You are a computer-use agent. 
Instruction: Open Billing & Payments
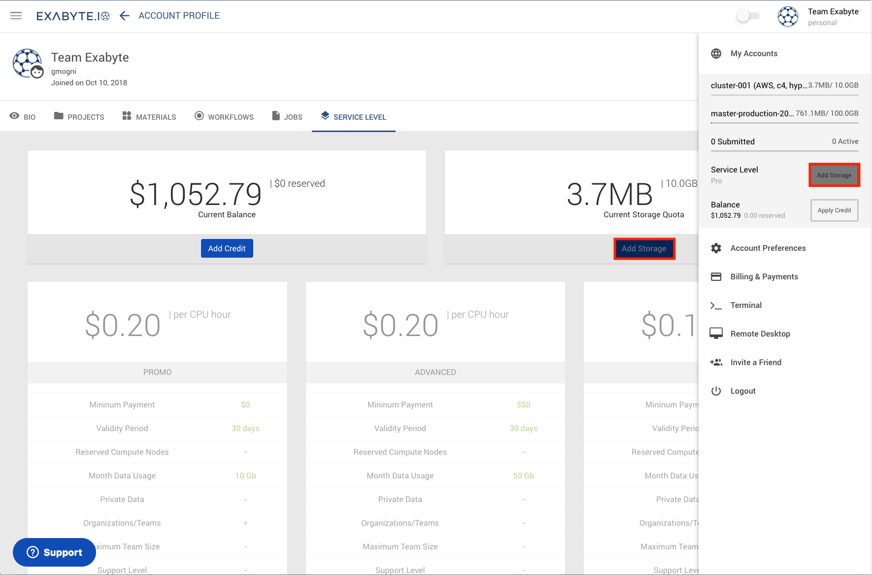[764, 277]
